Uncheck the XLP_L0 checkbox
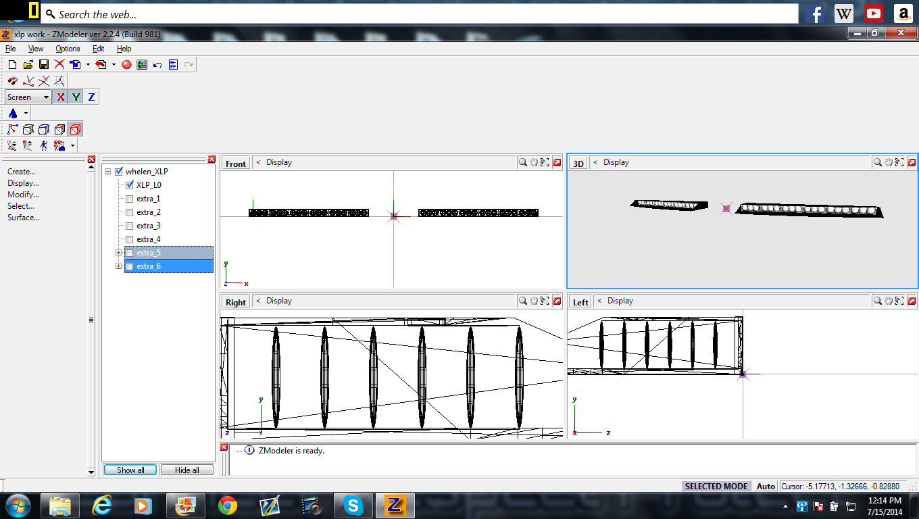Screen dimensions: 919x519 (x=130, y=184)
